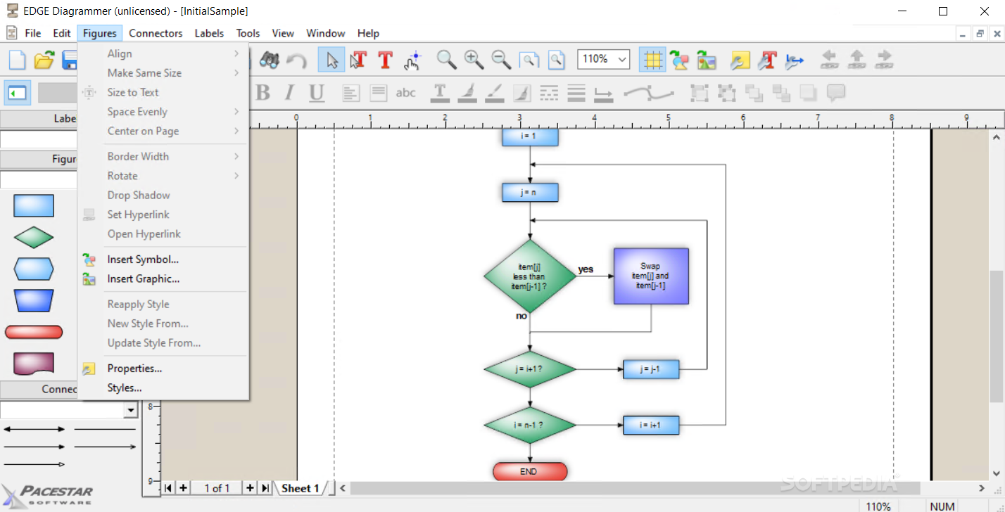Open the connector style dropdown arrow
The height and width of the screenshot is (512, 1005).
131,410
